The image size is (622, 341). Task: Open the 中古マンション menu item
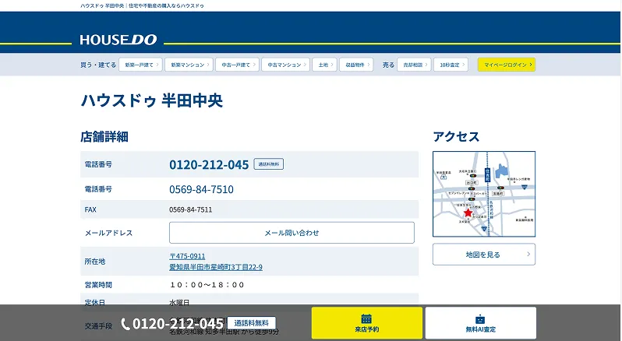(x=285, y=65)
